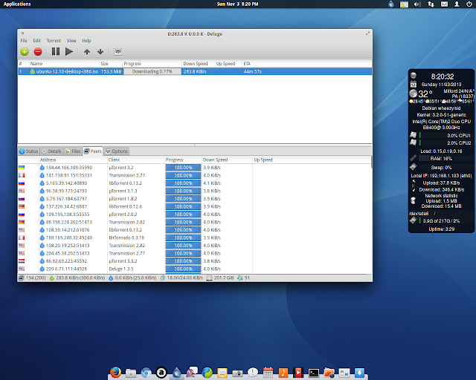Screen dimensions: 476x380
Task: Open the Help menu
Action: [x=86, y=41]
